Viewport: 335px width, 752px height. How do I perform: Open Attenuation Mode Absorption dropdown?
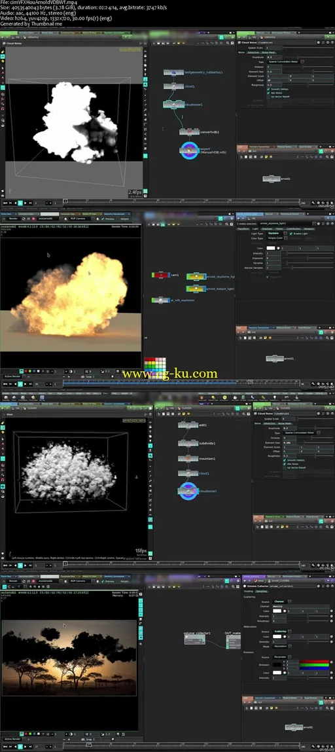click(x=281, y=647)
